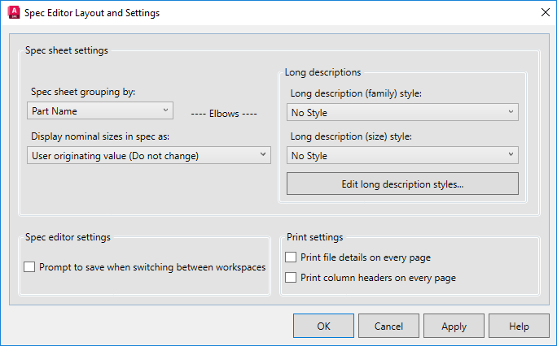This screenshot has width=557, height=346.
Task: Open the Spec sheet grouping Part Name dropdown
Action: click(x=101, y=110)
